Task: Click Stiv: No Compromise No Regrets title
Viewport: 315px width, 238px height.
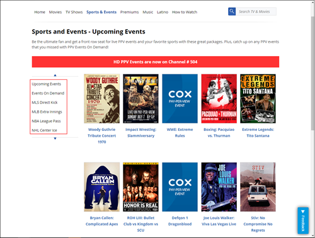Action: pos(258,224)
